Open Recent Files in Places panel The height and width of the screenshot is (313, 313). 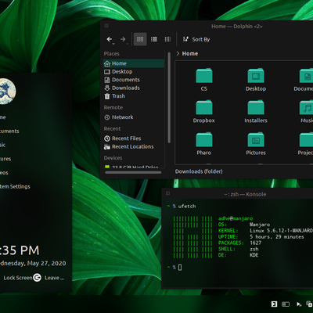(x=134, y=139)
